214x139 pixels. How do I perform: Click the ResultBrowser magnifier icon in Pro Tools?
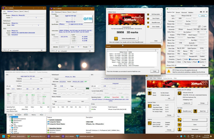[x=179, y=111]
